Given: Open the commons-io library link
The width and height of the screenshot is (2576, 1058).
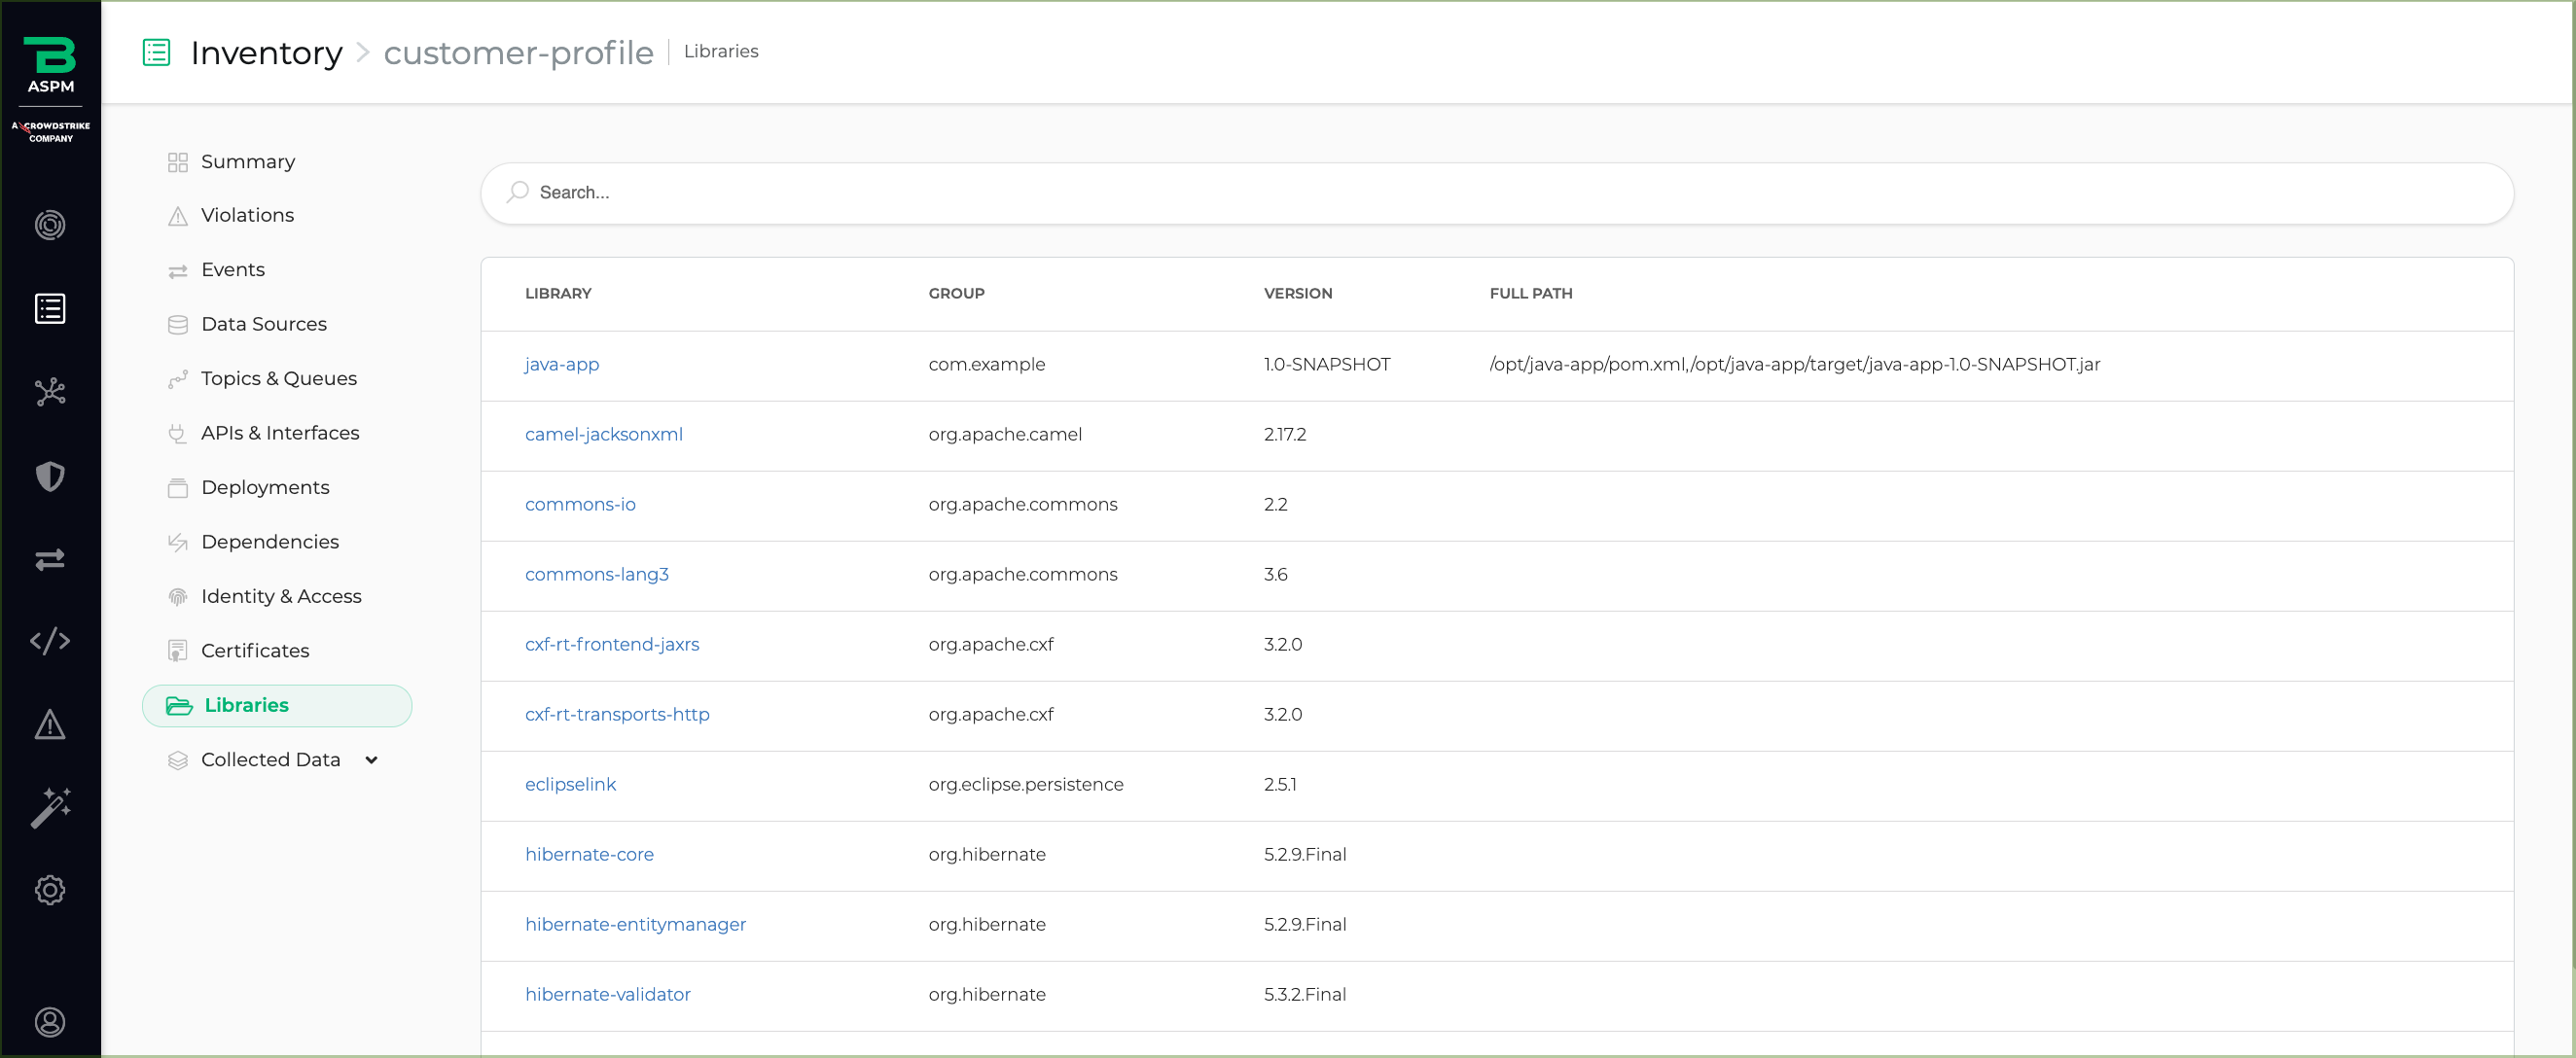Looking at the screenshot, I should pyautogui.click(x=580, y=505).
